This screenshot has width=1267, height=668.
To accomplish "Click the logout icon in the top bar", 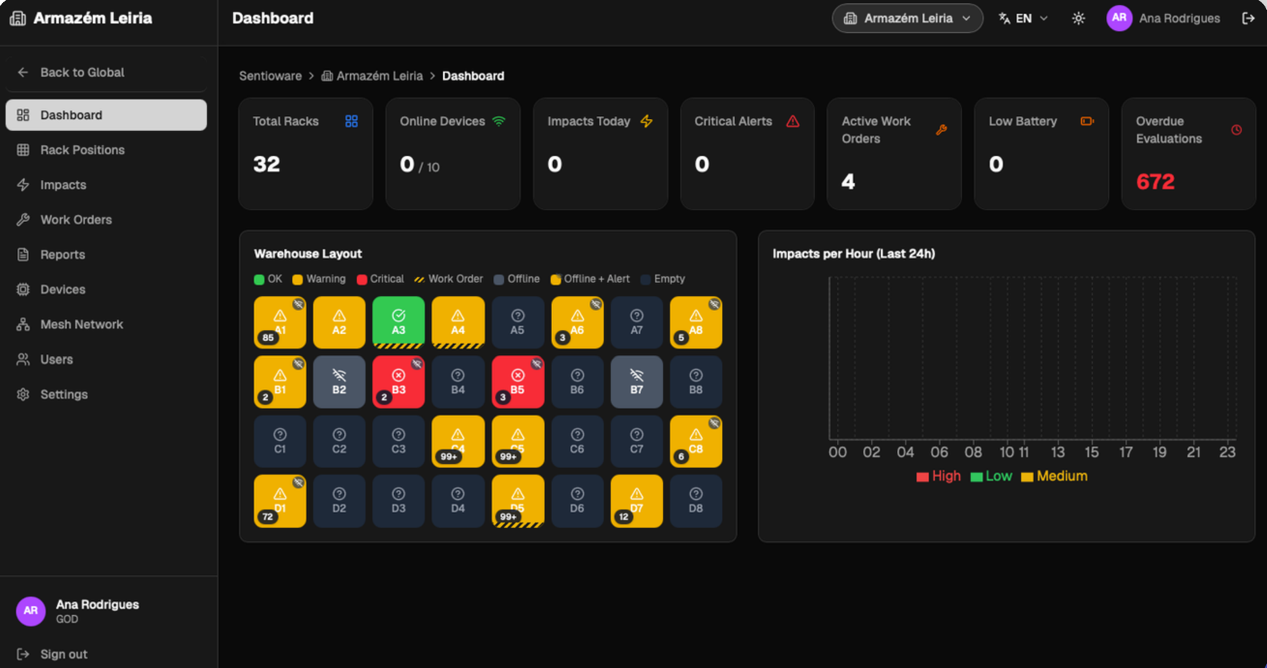I will (x=1249, y=18).
